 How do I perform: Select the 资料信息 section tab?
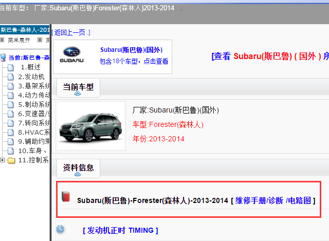click(x=78, y=169)
